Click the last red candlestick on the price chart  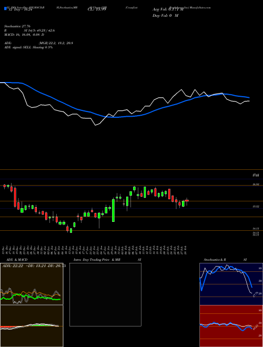(187, 200)
